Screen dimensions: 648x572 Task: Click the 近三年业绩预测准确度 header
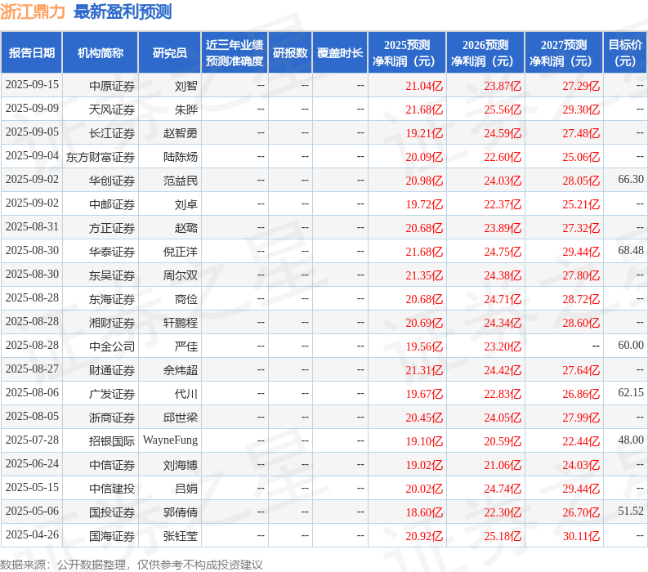(x=235, y=52)
